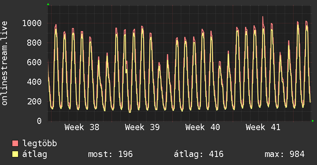Click the most: 196 value
Viewport: 317px width, 165px height.
coord(110,154)
